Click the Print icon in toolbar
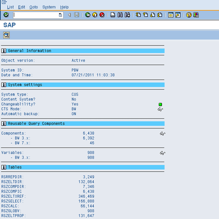Image resolution: width=219 pixels, height=219 pixels. pos(113,15)
